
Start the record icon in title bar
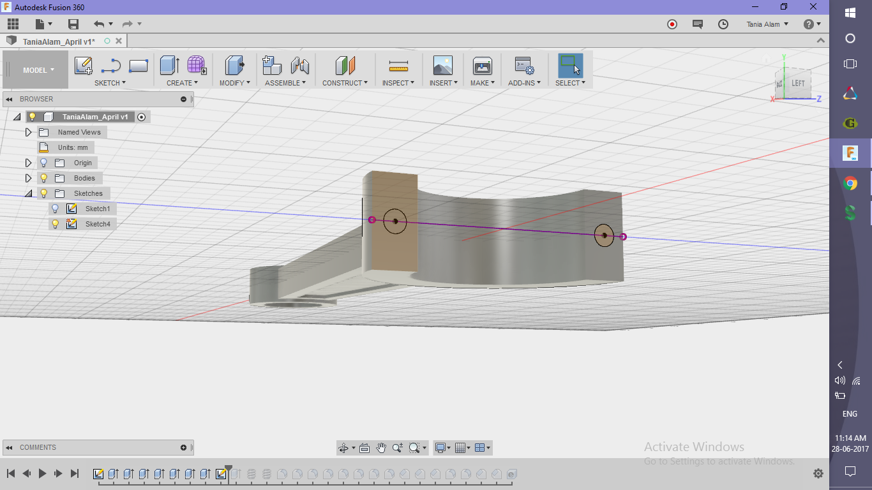[672, 24]
